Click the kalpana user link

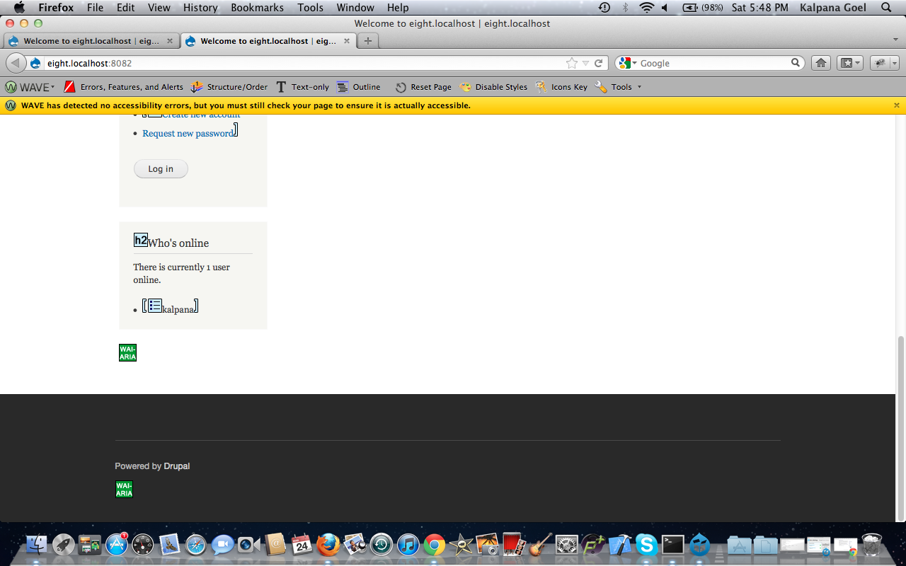coord(178,309)
